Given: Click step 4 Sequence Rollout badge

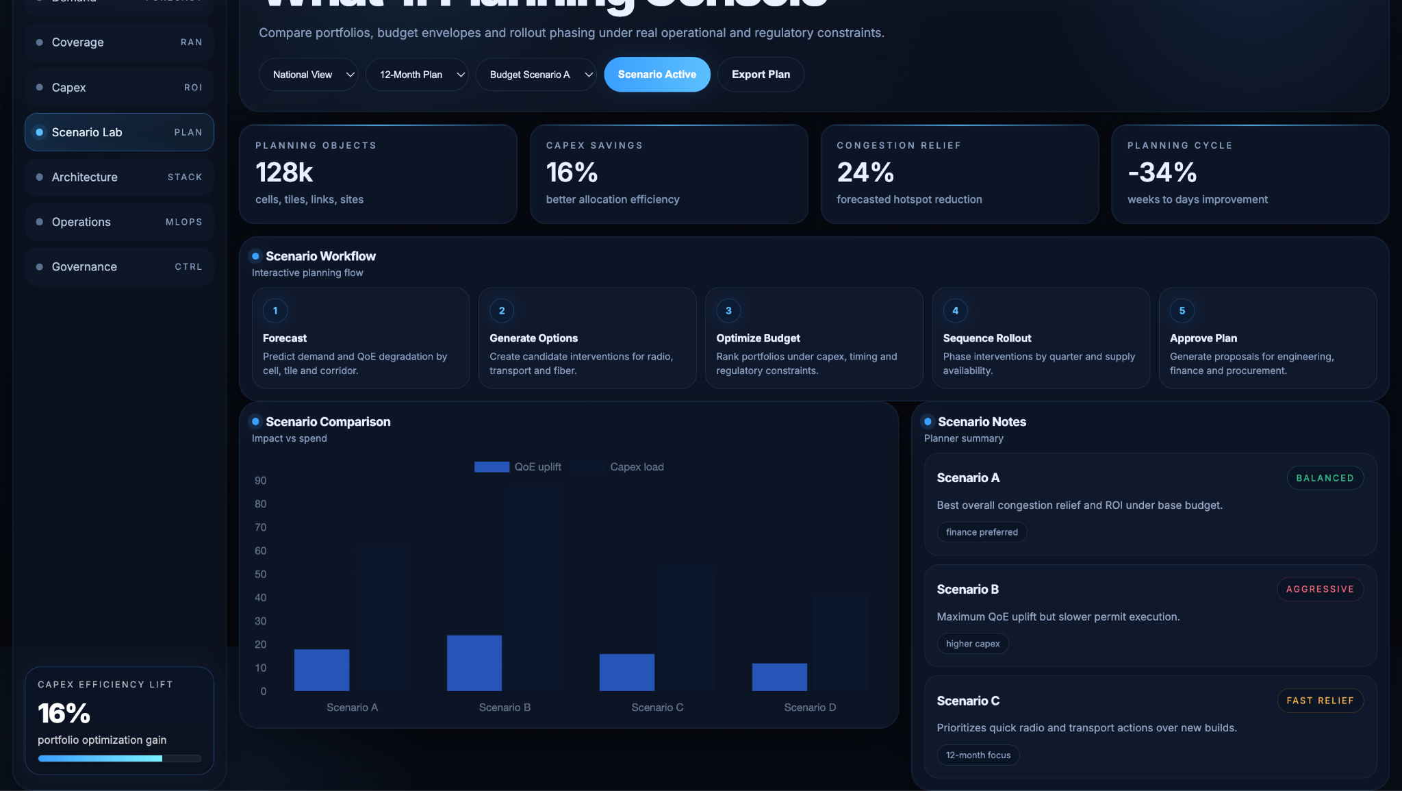Looking at the screenshot, I should (955, 311).
